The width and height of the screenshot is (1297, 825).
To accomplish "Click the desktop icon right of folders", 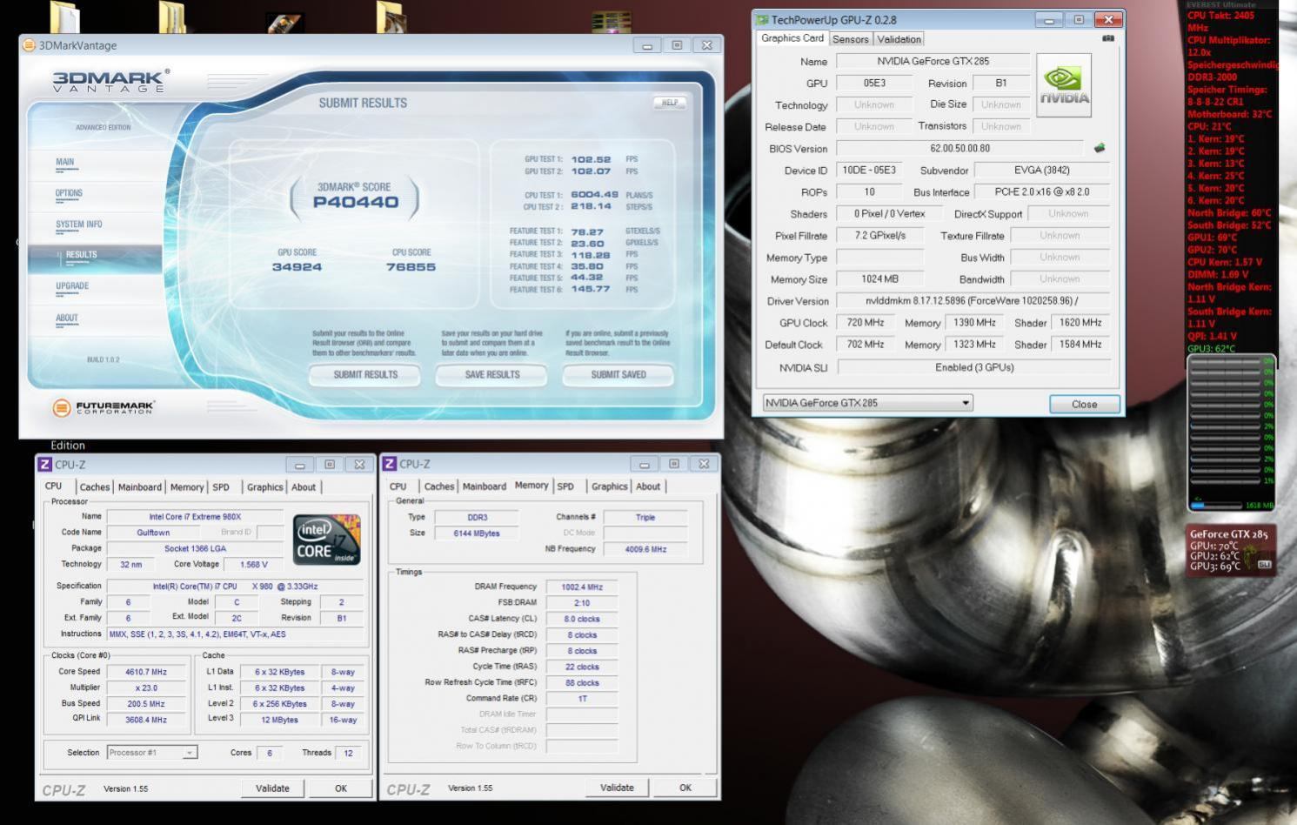I will tap(611, 22).
